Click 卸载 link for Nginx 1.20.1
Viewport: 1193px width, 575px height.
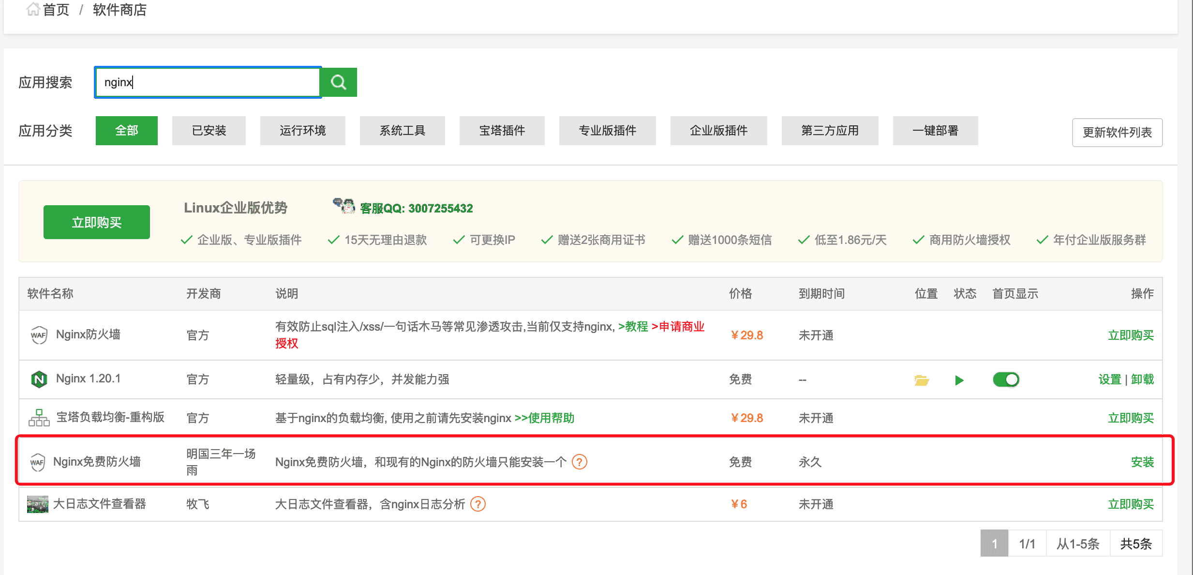[x=1143, y=379]
